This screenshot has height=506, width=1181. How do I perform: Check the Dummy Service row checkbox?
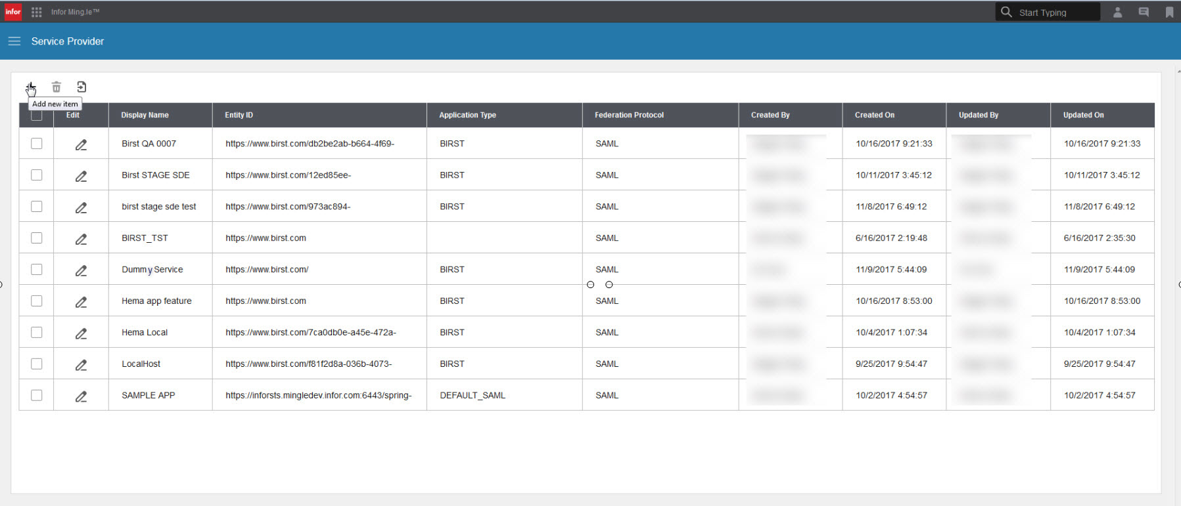37,269
